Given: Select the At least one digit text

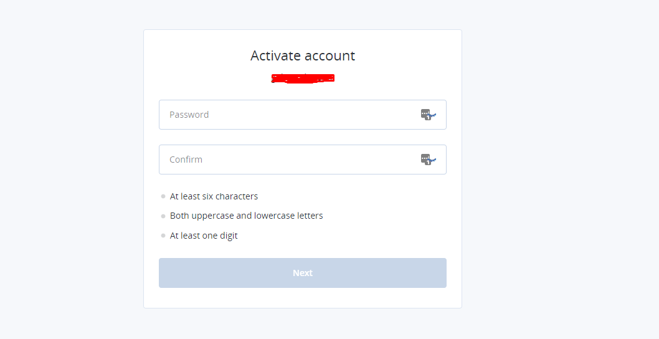Looking at the screenshot, I should (x=204, y=236).
